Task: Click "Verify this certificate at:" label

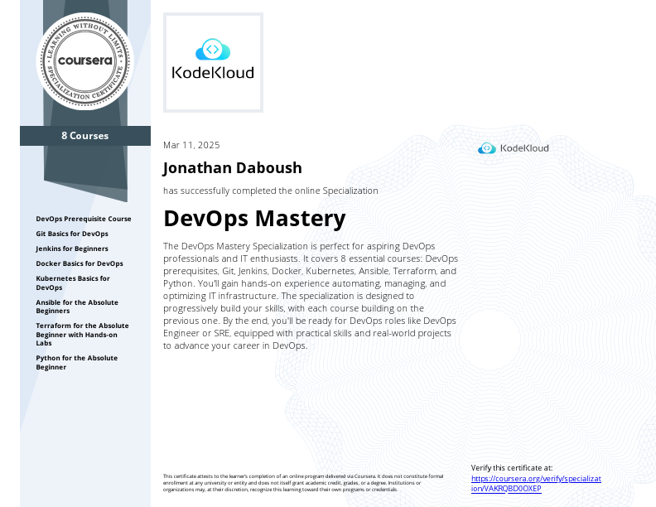Action: coord(512,468)
